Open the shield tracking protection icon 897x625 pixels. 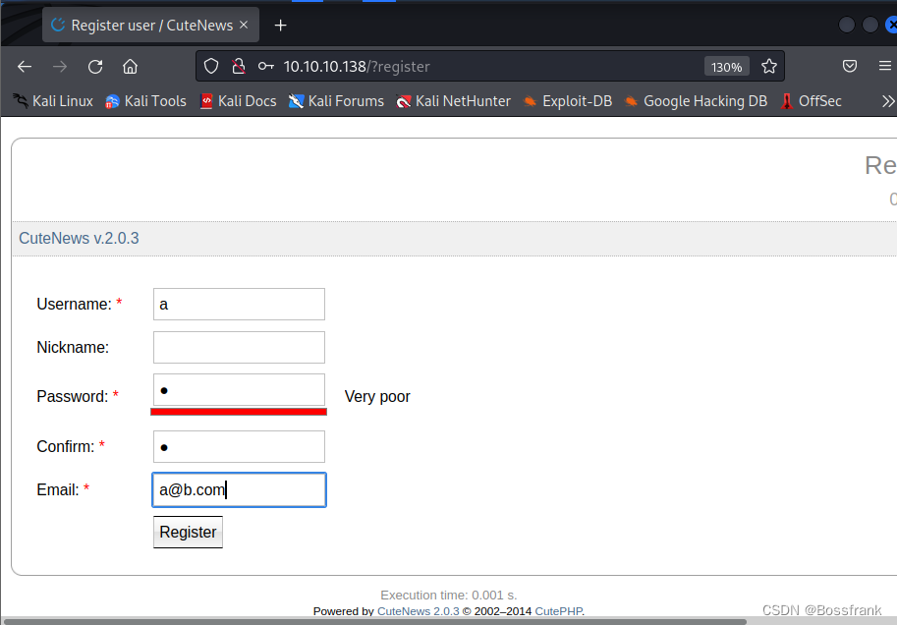coord(211,67)
